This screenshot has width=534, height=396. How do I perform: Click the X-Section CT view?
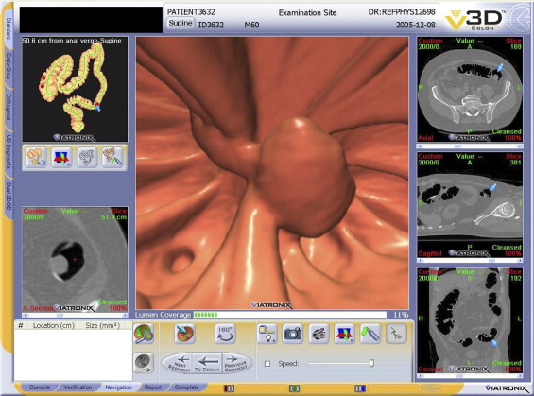tap(75, 260)
